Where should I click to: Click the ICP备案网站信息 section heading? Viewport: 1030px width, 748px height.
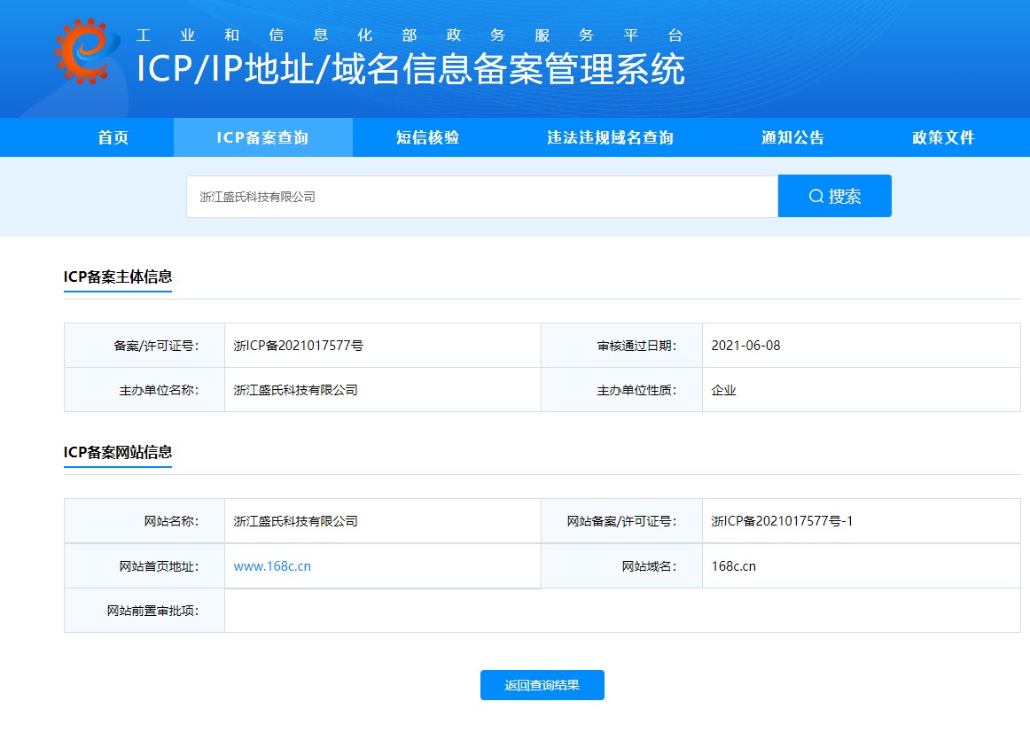point(118,451)
